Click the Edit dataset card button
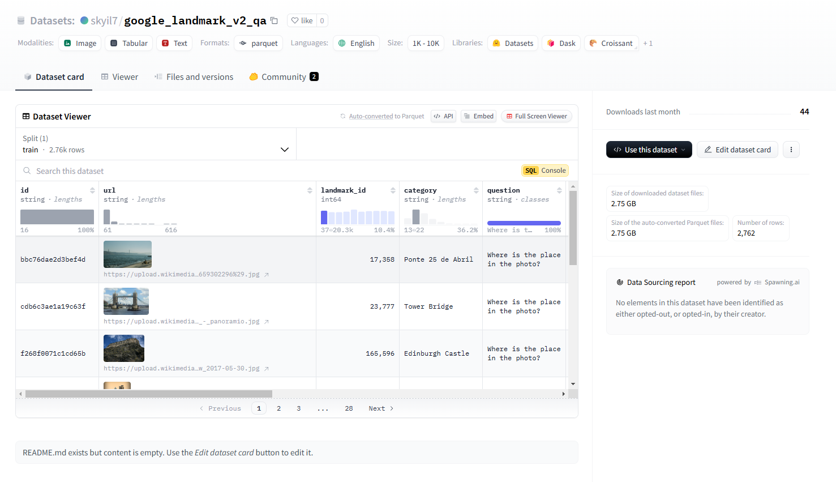836x482 pixels. [738, 150]
